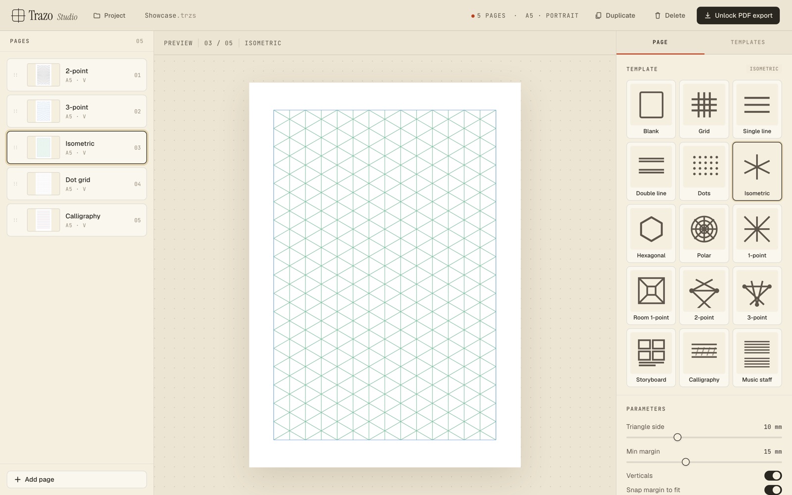The height and width of the screenshot is (495, 792).
Task: Delete the current page
Action: (670, 15)
